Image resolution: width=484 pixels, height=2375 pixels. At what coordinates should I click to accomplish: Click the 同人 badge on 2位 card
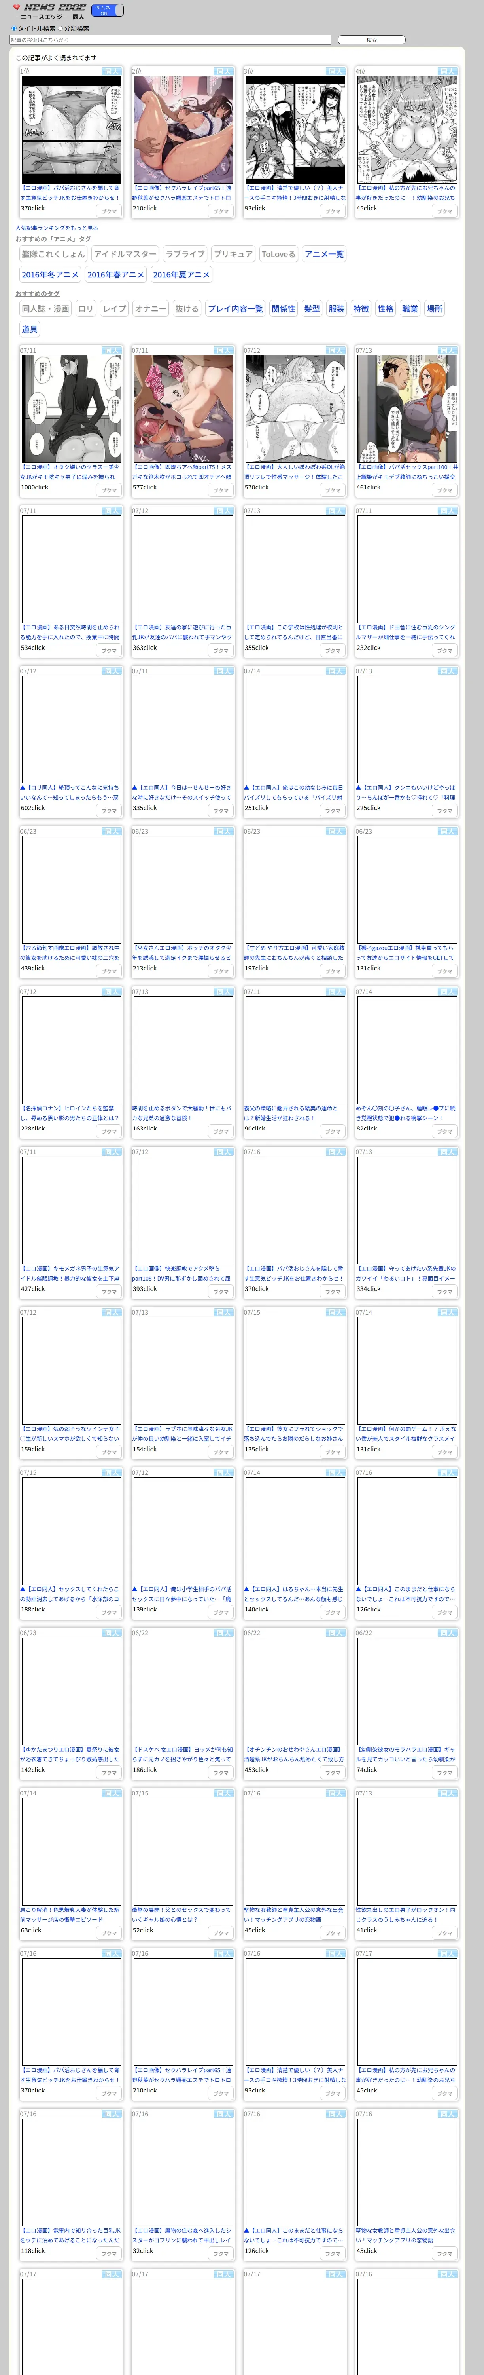tap(223, 71)
